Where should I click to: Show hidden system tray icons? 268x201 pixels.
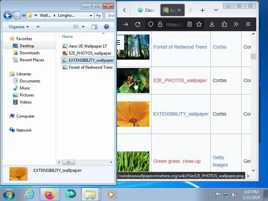(x=210, y=195)
